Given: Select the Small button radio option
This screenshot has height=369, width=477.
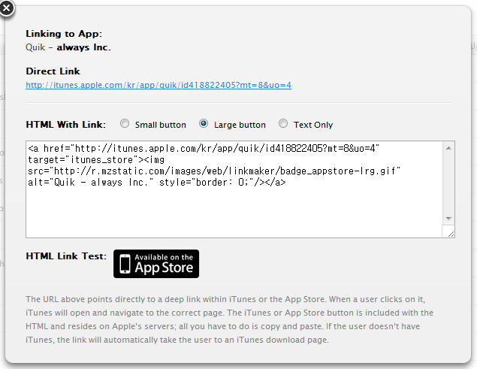Looking at the screenshot, I should pos(125,123).
